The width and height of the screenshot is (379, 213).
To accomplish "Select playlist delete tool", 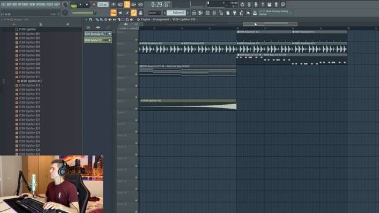I will point(105,20).
